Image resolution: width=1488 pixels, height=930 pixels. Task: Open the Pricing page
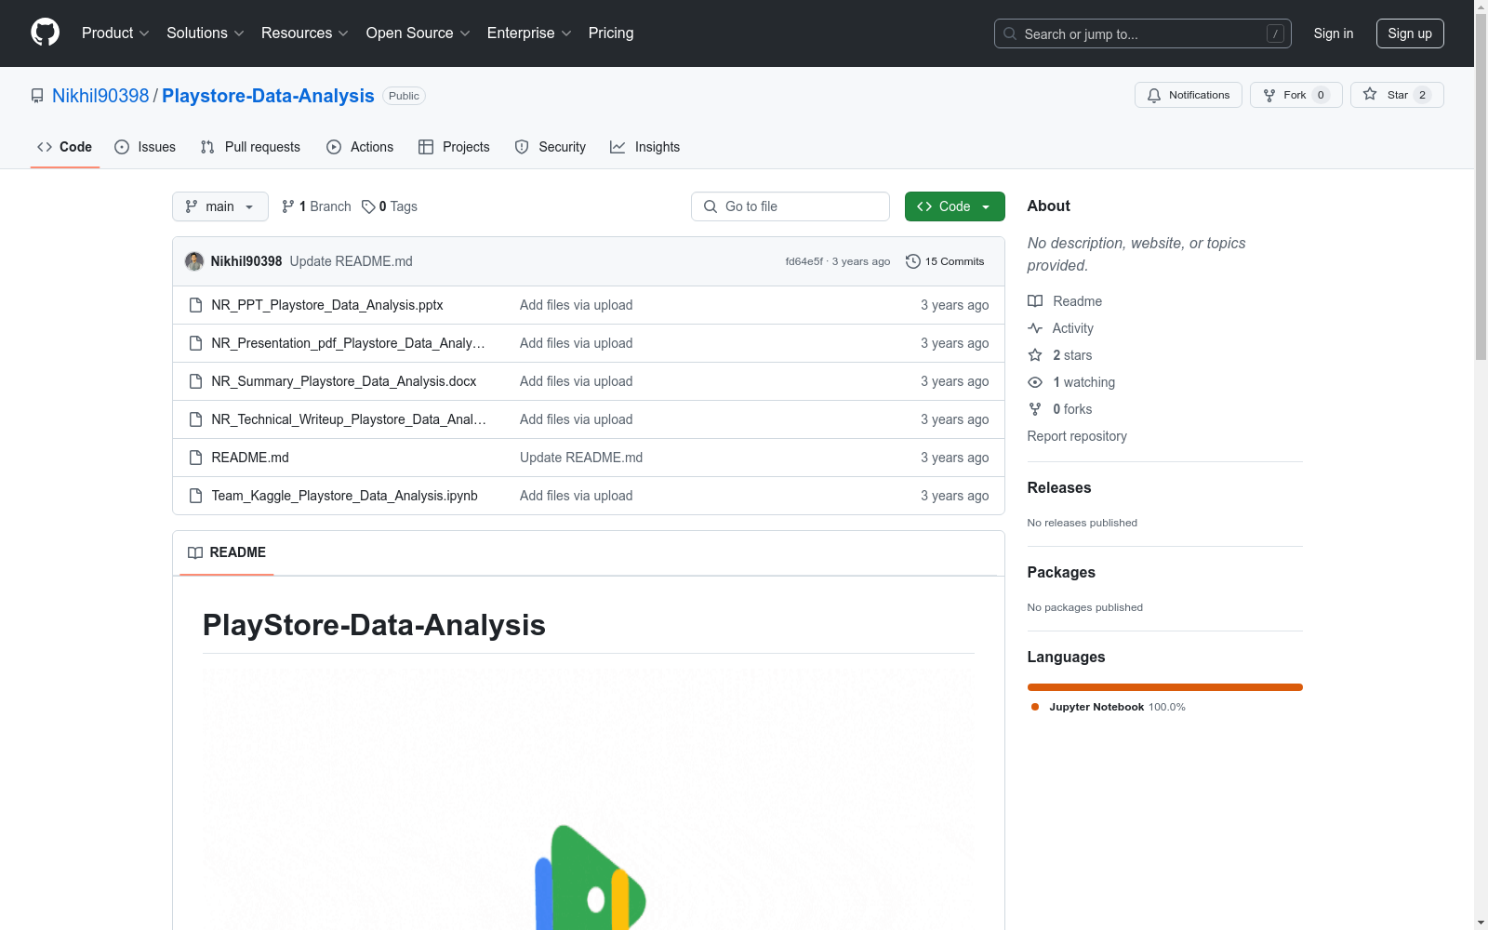(611, 33)
